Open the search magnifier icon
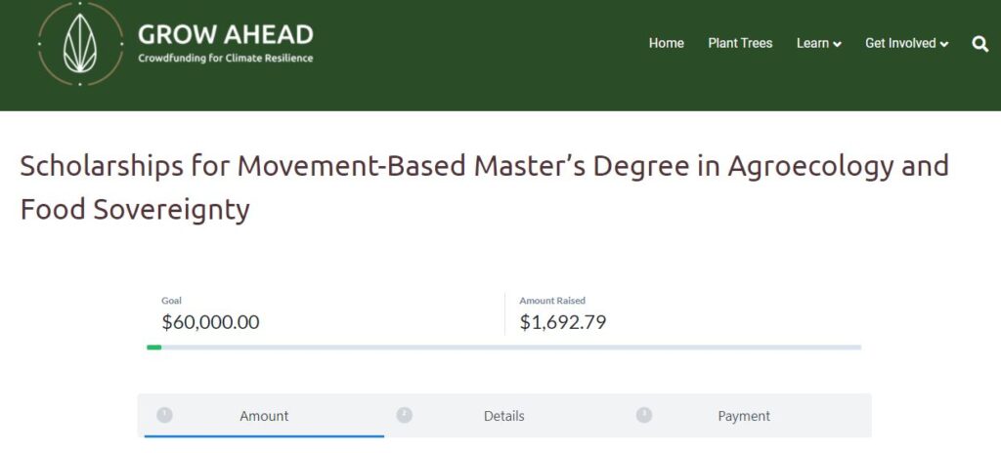 [x=979, y=43]
